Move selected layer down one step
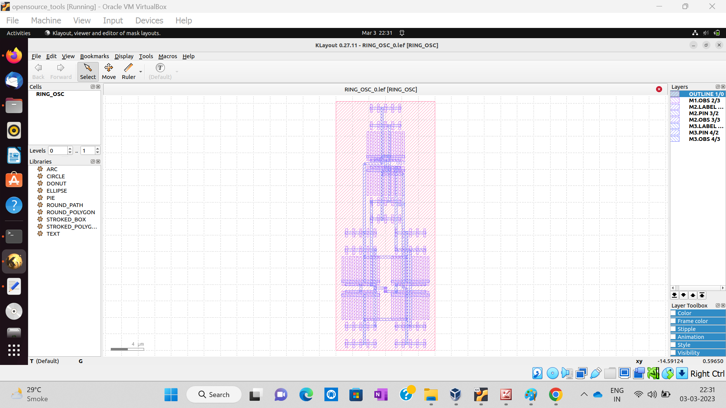Viewport: 726px width, 408px height. point(684,295)
